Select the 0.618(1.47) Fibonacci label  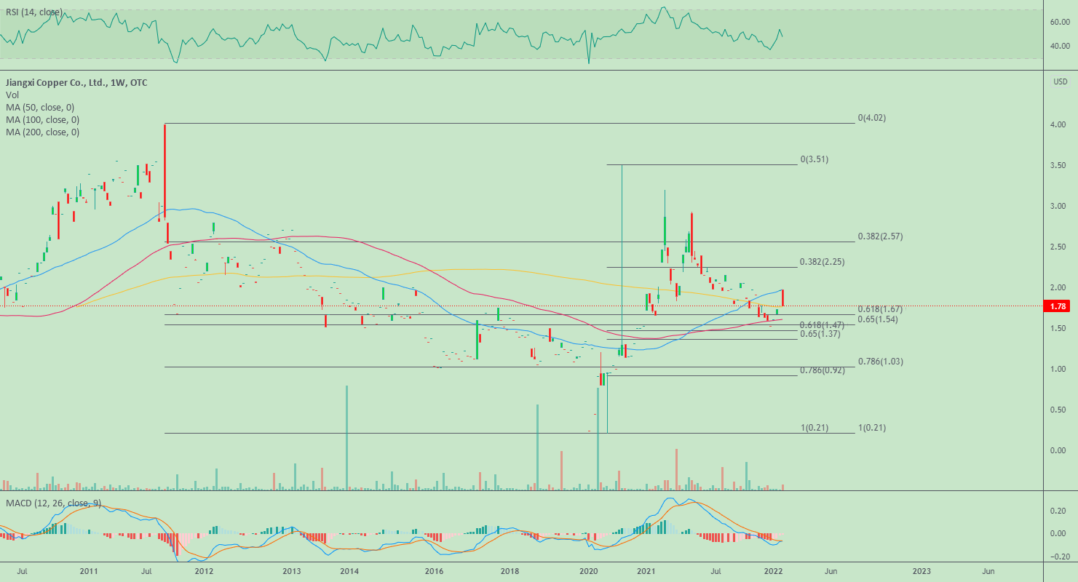824,325
